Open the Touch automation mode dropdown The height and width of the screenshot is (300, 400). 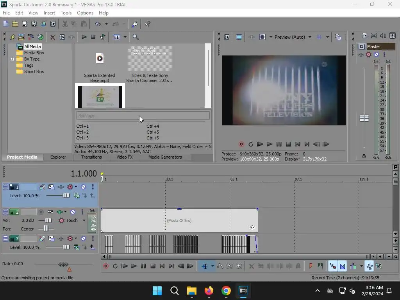(84, 220)
